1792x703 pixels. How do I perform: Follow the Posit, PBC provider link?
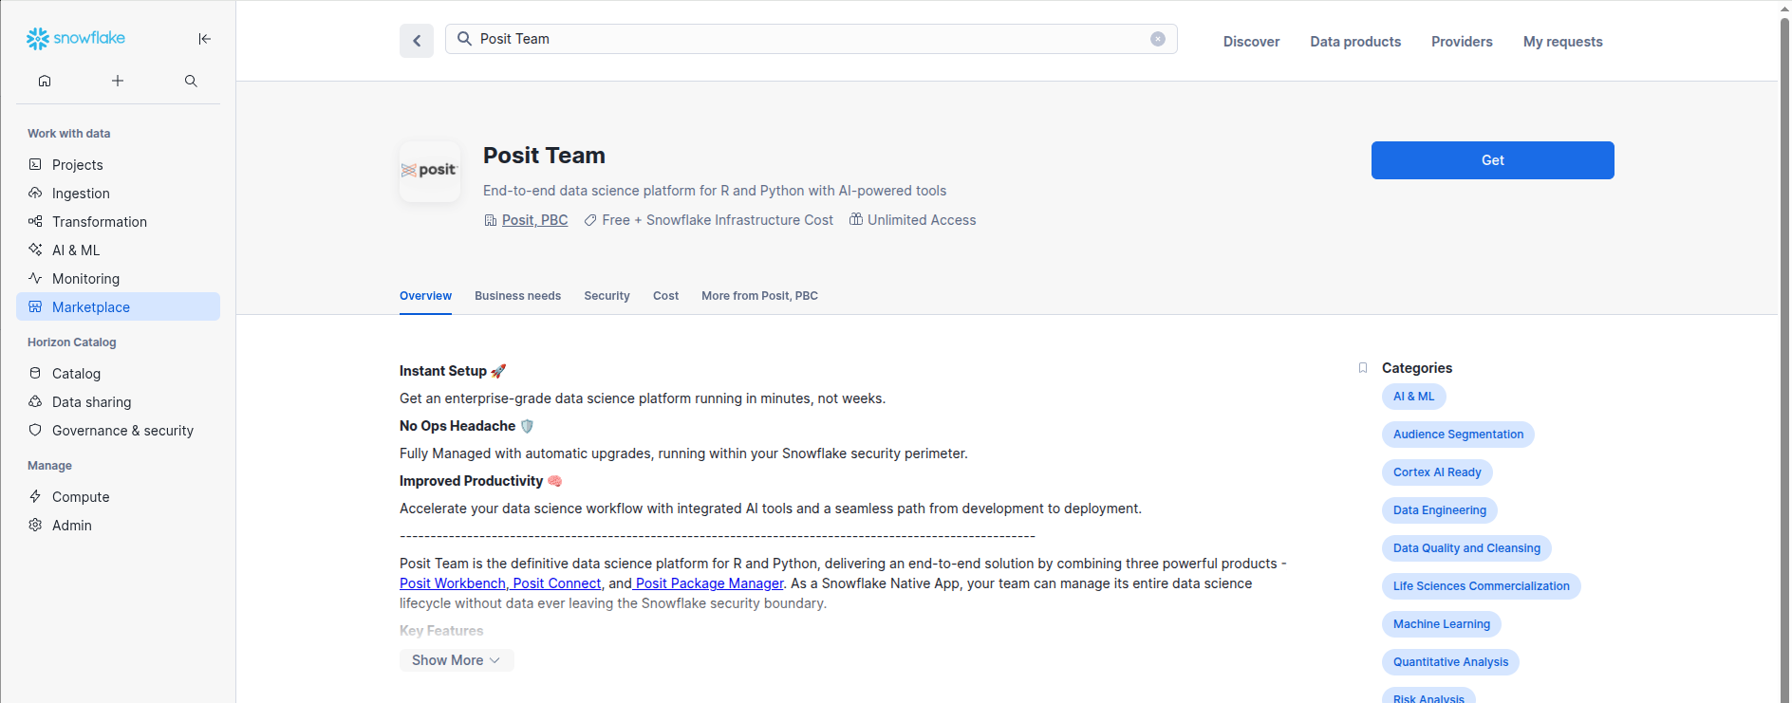534,220
